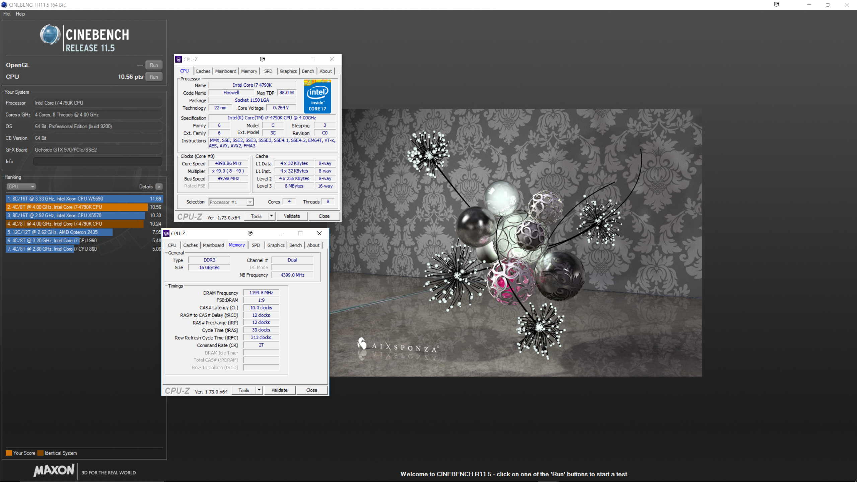Image resolution: width=857 pixels, height=482 pixels.
Task: Restore down the Cinebench main window
Action: point(828,5)
